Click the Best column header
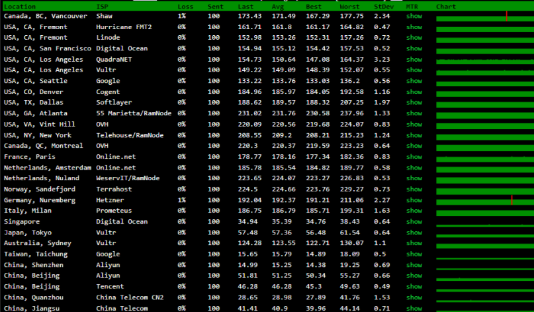 [313, 7]
